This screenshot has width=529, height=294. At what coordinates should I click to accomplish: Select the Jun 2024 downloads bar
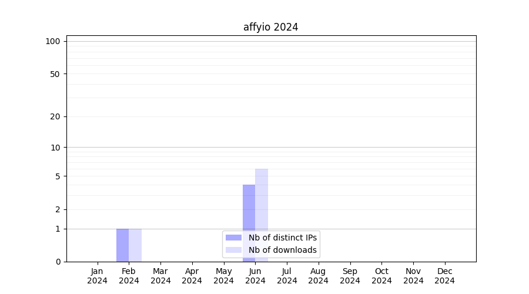[x=262, y=200]
